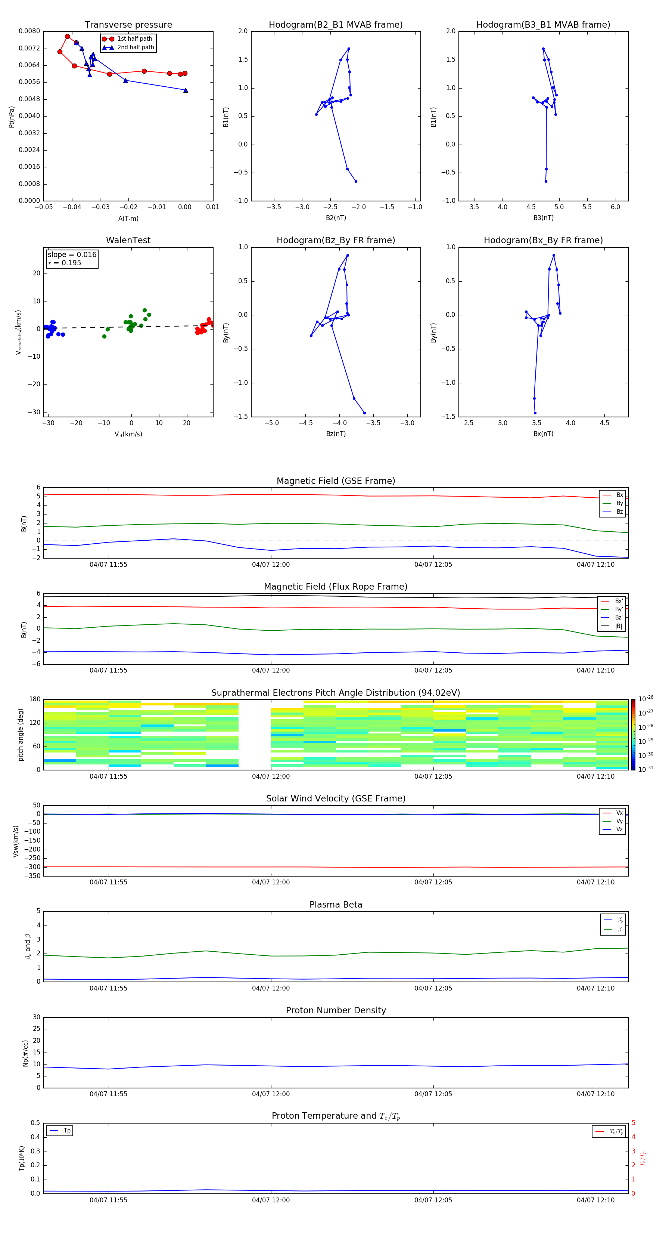672x1233 pixels.
Task: Click "04/07 12:10" tick under Plasma Beta panel
Action: coord(595,988)
